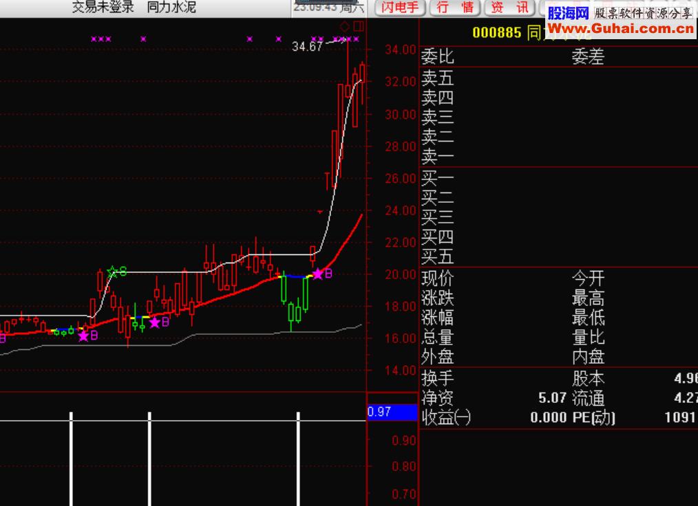Click the blue 0.97 indicator value box

392,412
